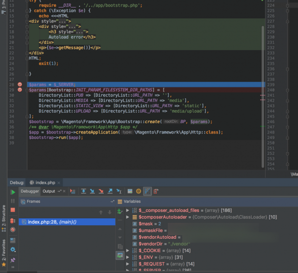This screenshot has height=273, width=298.
Task: Click the duplicate watch icon
Action: tap(120, 247)
